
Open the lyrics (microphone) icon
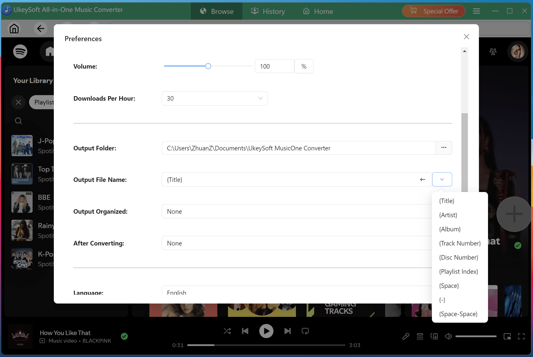[406, 336]
